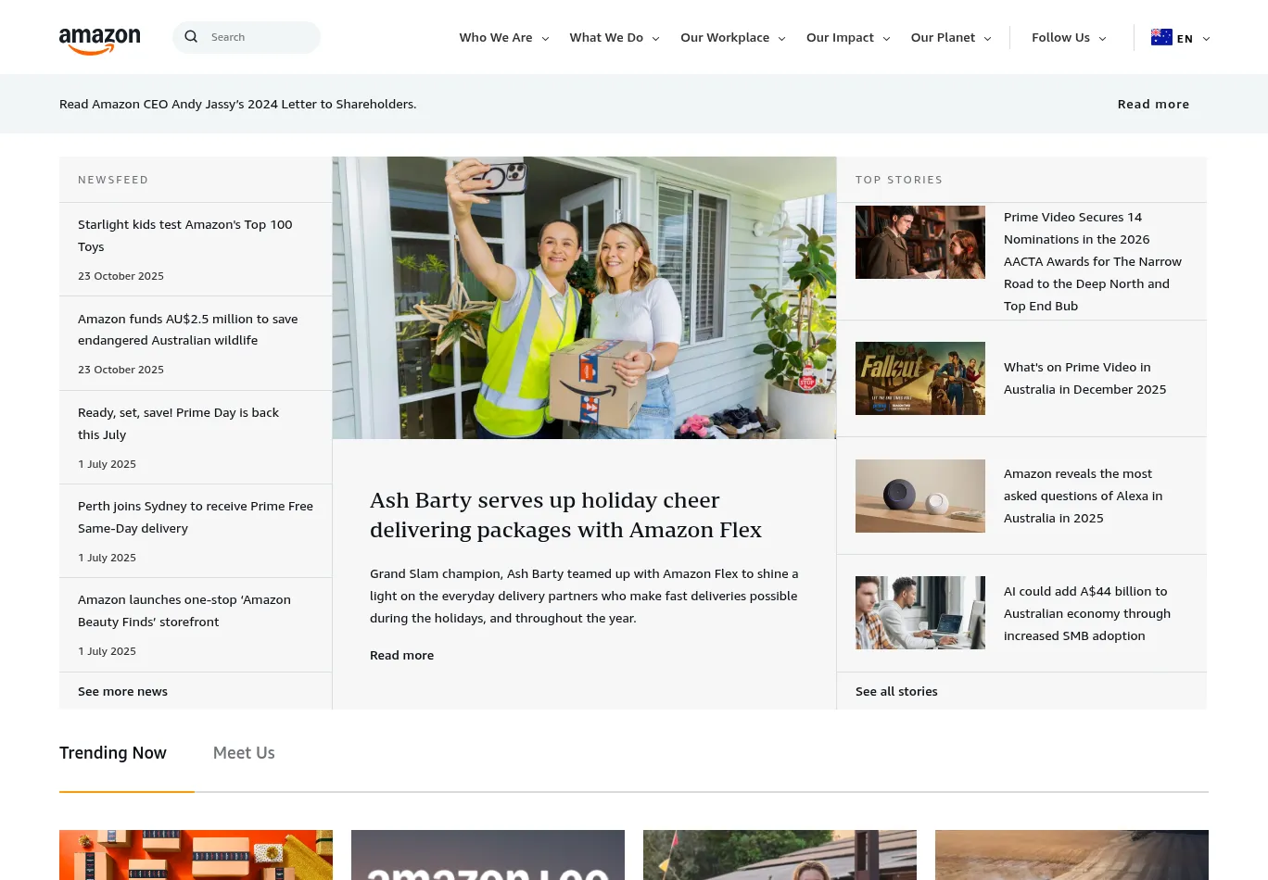The image size is (1268, 880).
Task: Click the Amazon logo in header
Action: click(99, 40)
